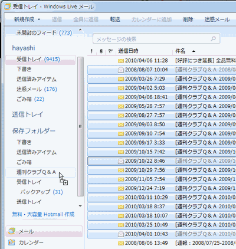
Task: Select the 送信トレイ heading
Action: (x=27, y=114)
